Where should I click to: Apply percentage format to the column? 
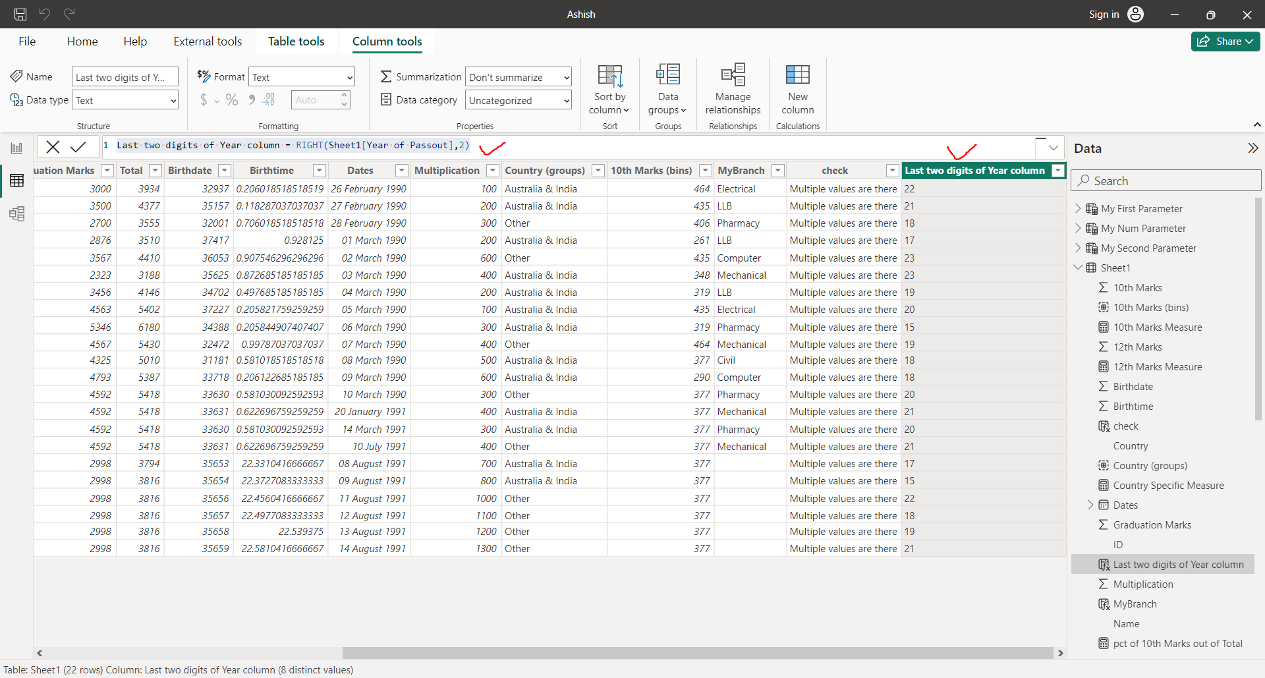[x=231, y=99]
